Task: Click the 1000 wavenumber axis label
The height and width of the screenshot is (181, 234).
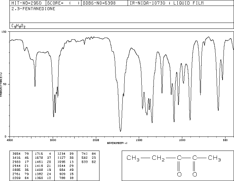Action: click(182, 140)
